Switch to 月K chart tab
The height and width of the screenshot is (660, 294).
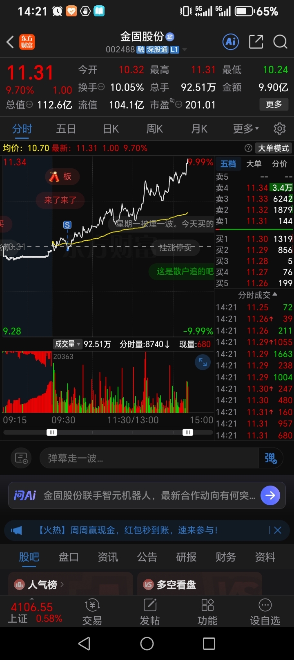[199, 129]
